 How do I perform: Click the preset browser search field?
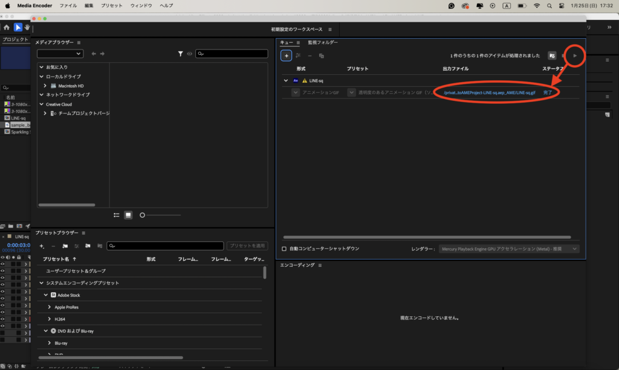point(164,246)
